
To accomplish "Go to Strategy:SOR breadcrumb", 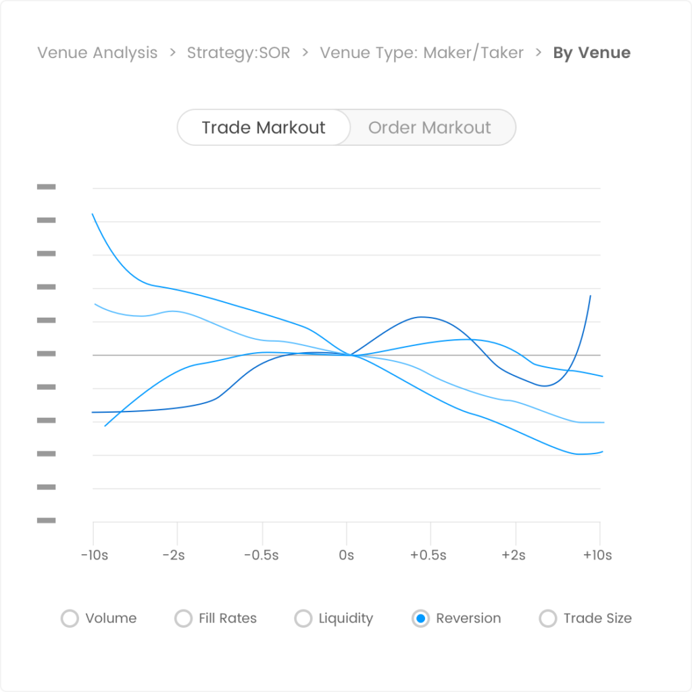I will click(x=239, y=53).
